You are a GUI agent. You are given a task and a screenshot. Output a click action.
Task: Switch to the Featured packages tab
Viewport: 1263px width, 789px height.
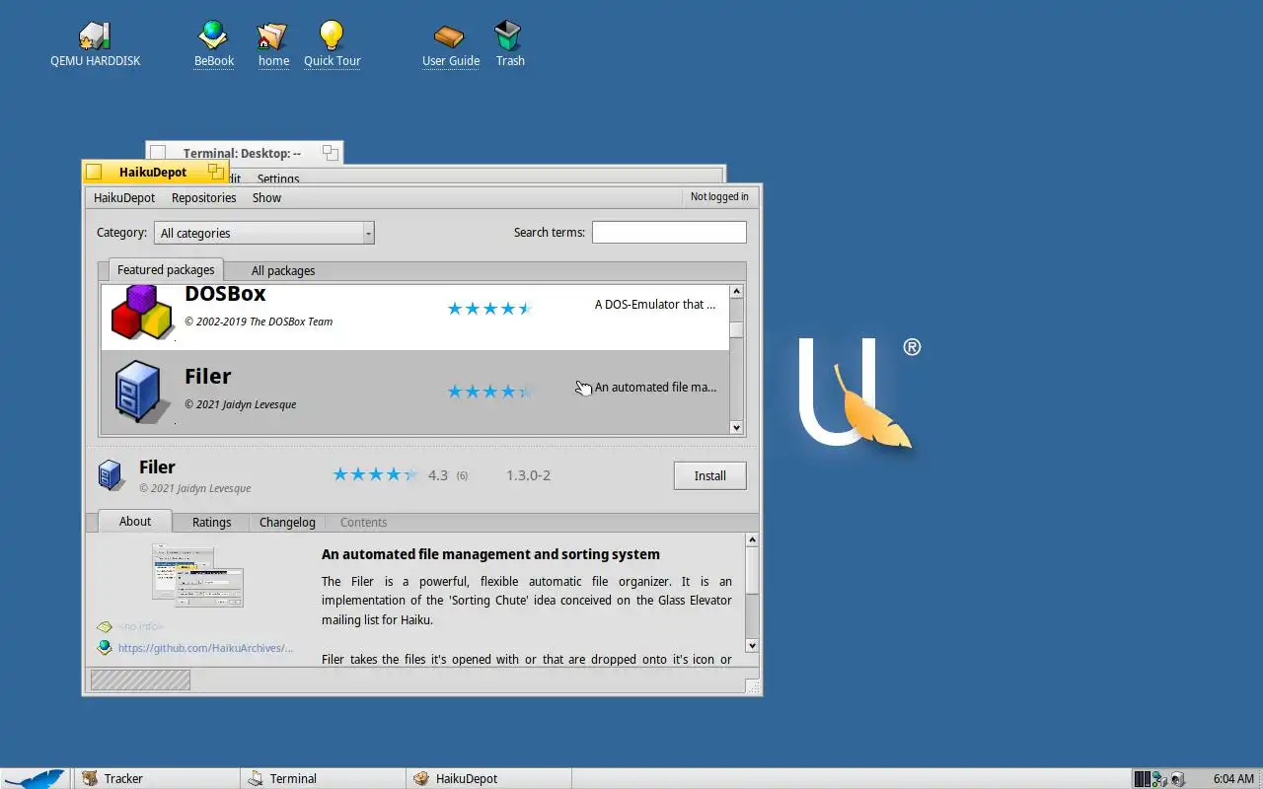(x=166, y=269)
